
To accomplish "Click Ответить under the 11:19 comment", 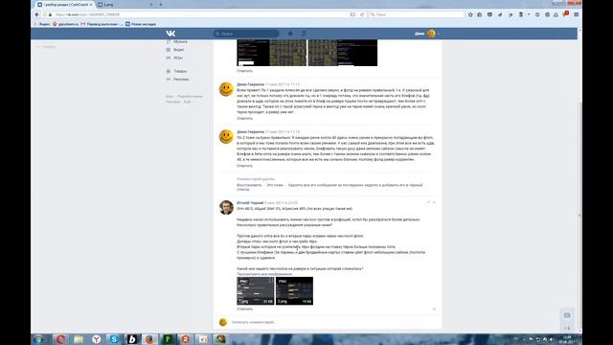I will 245,166.
